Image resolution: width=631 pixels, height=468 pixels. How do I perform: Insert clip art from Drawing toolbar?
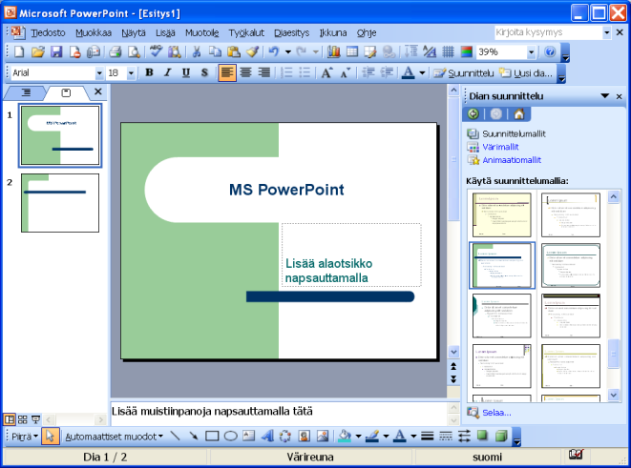point(305,436)
